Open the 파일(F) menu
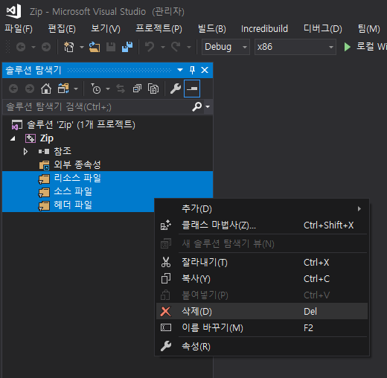387x378 pixels. coord(19,29)
